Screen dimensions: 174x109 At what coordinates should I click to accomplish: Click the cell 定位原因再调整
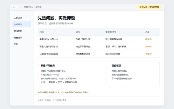click(x=83, y=47)
